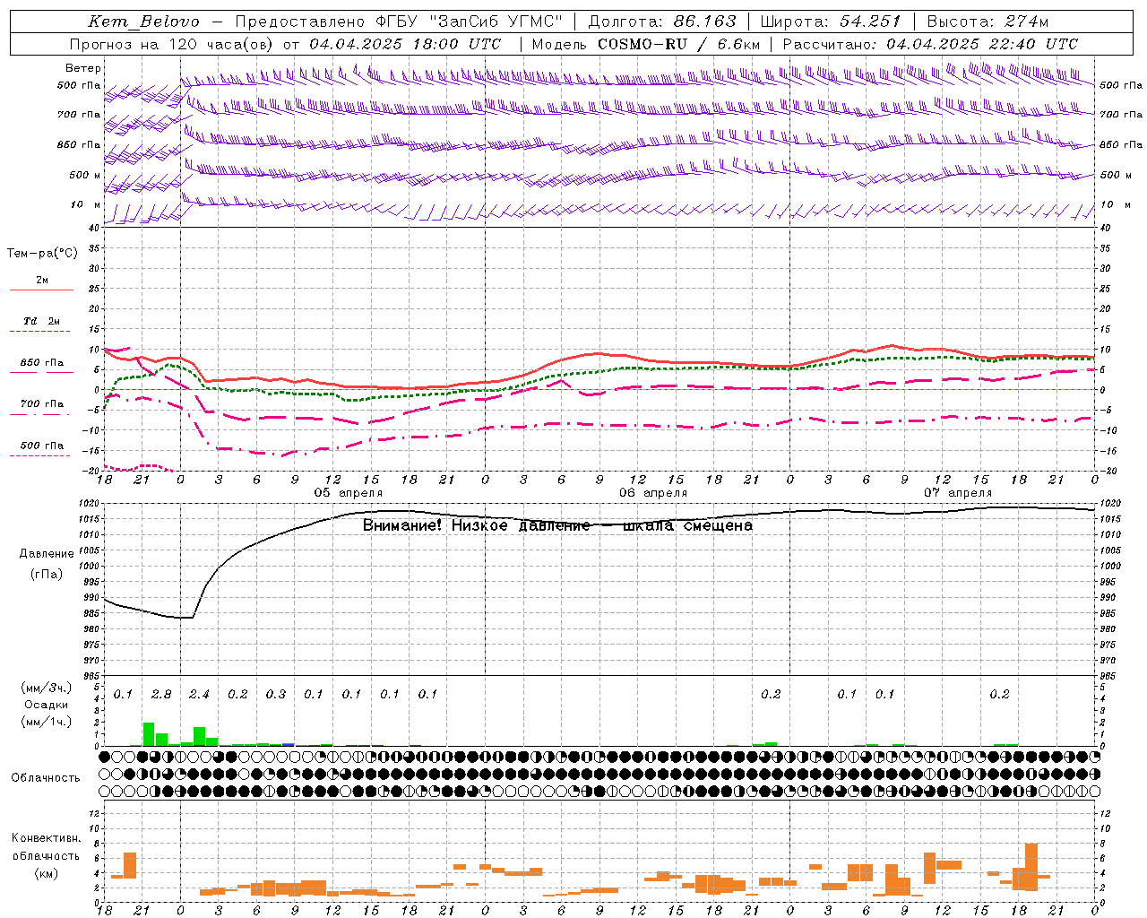Click the Давление axis title

[x=47, y=554]
